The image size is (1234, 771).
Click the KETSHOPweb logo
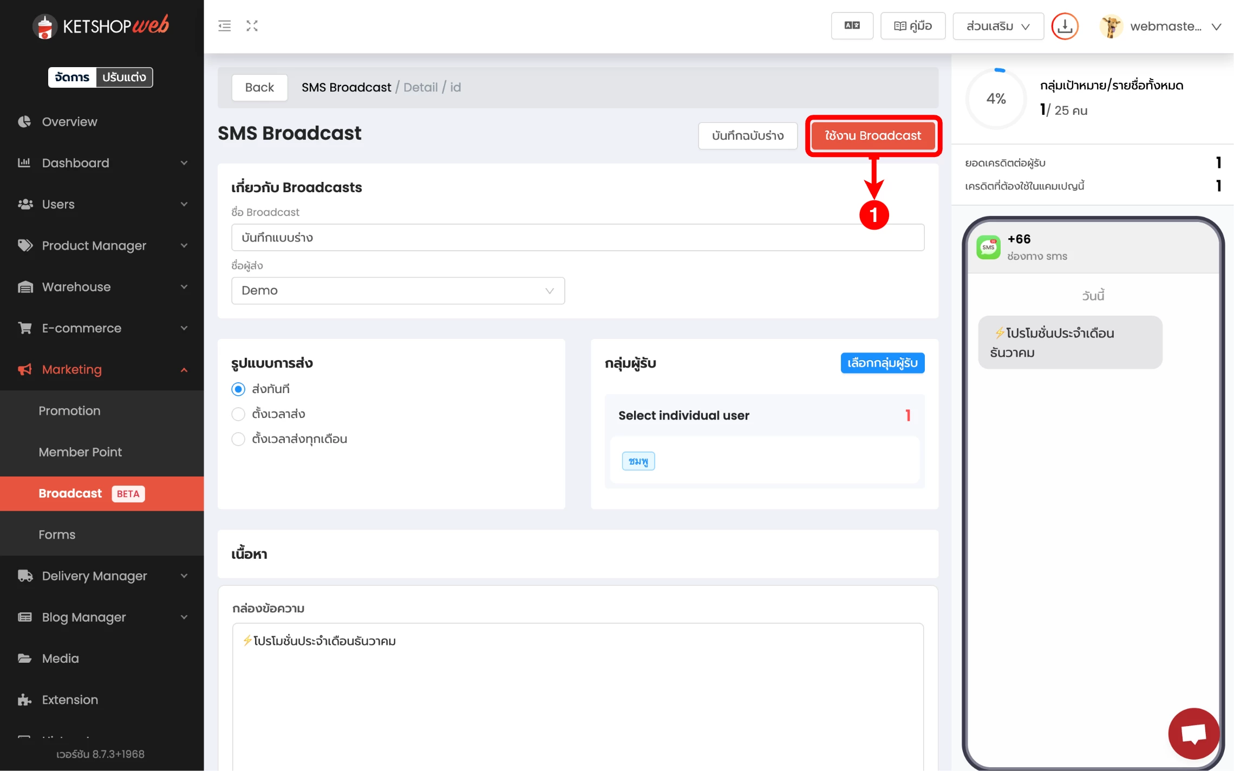[101, 25]
